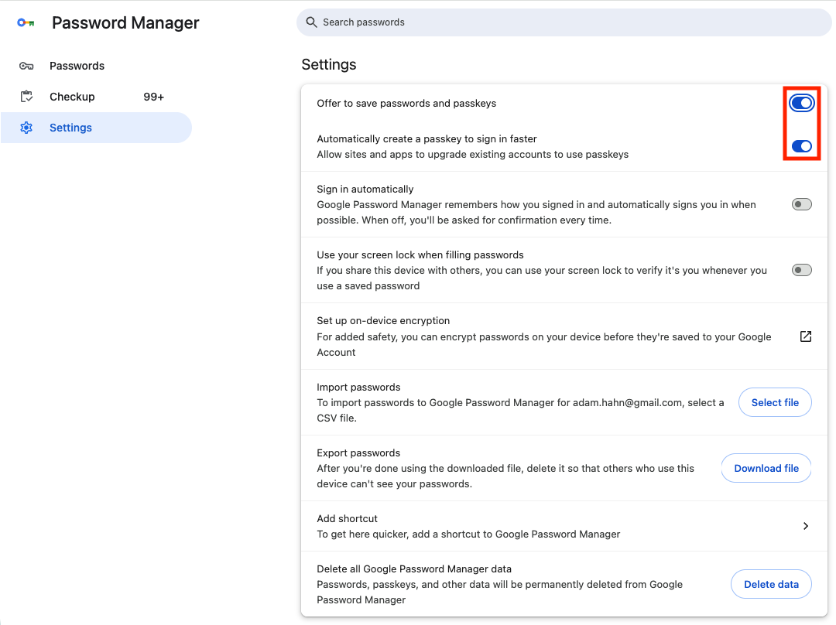The width and height of the screenshot is (836, 625).
Task: Click the Delete data button
Action: tap(771, 584)
